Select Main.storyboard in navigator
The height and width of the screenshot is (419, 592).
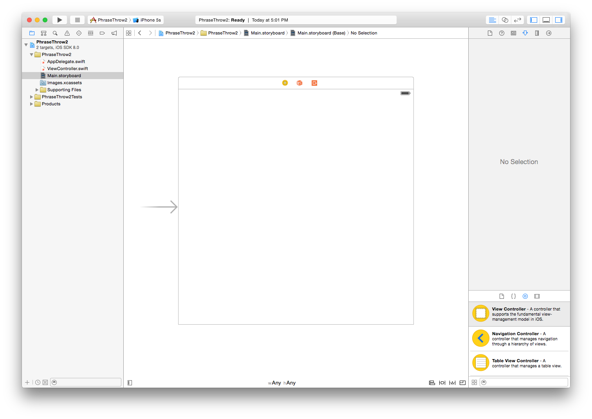coord(73,76)
